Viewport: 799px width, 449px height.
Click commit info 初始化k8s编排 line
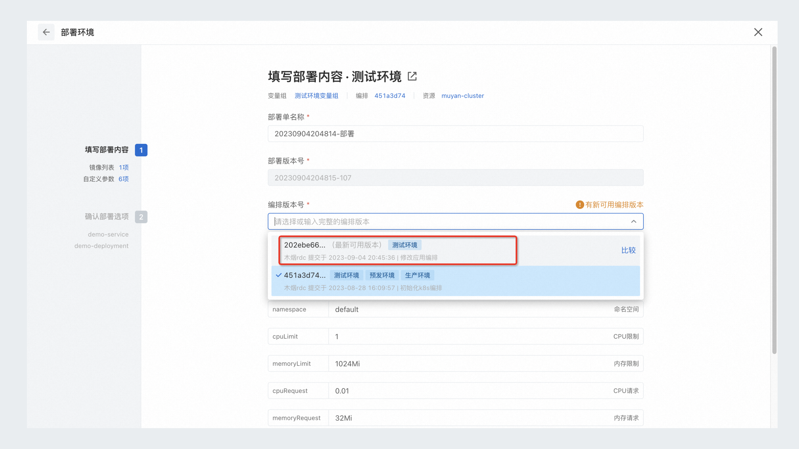pyautogui.click(x=363, y=288)
